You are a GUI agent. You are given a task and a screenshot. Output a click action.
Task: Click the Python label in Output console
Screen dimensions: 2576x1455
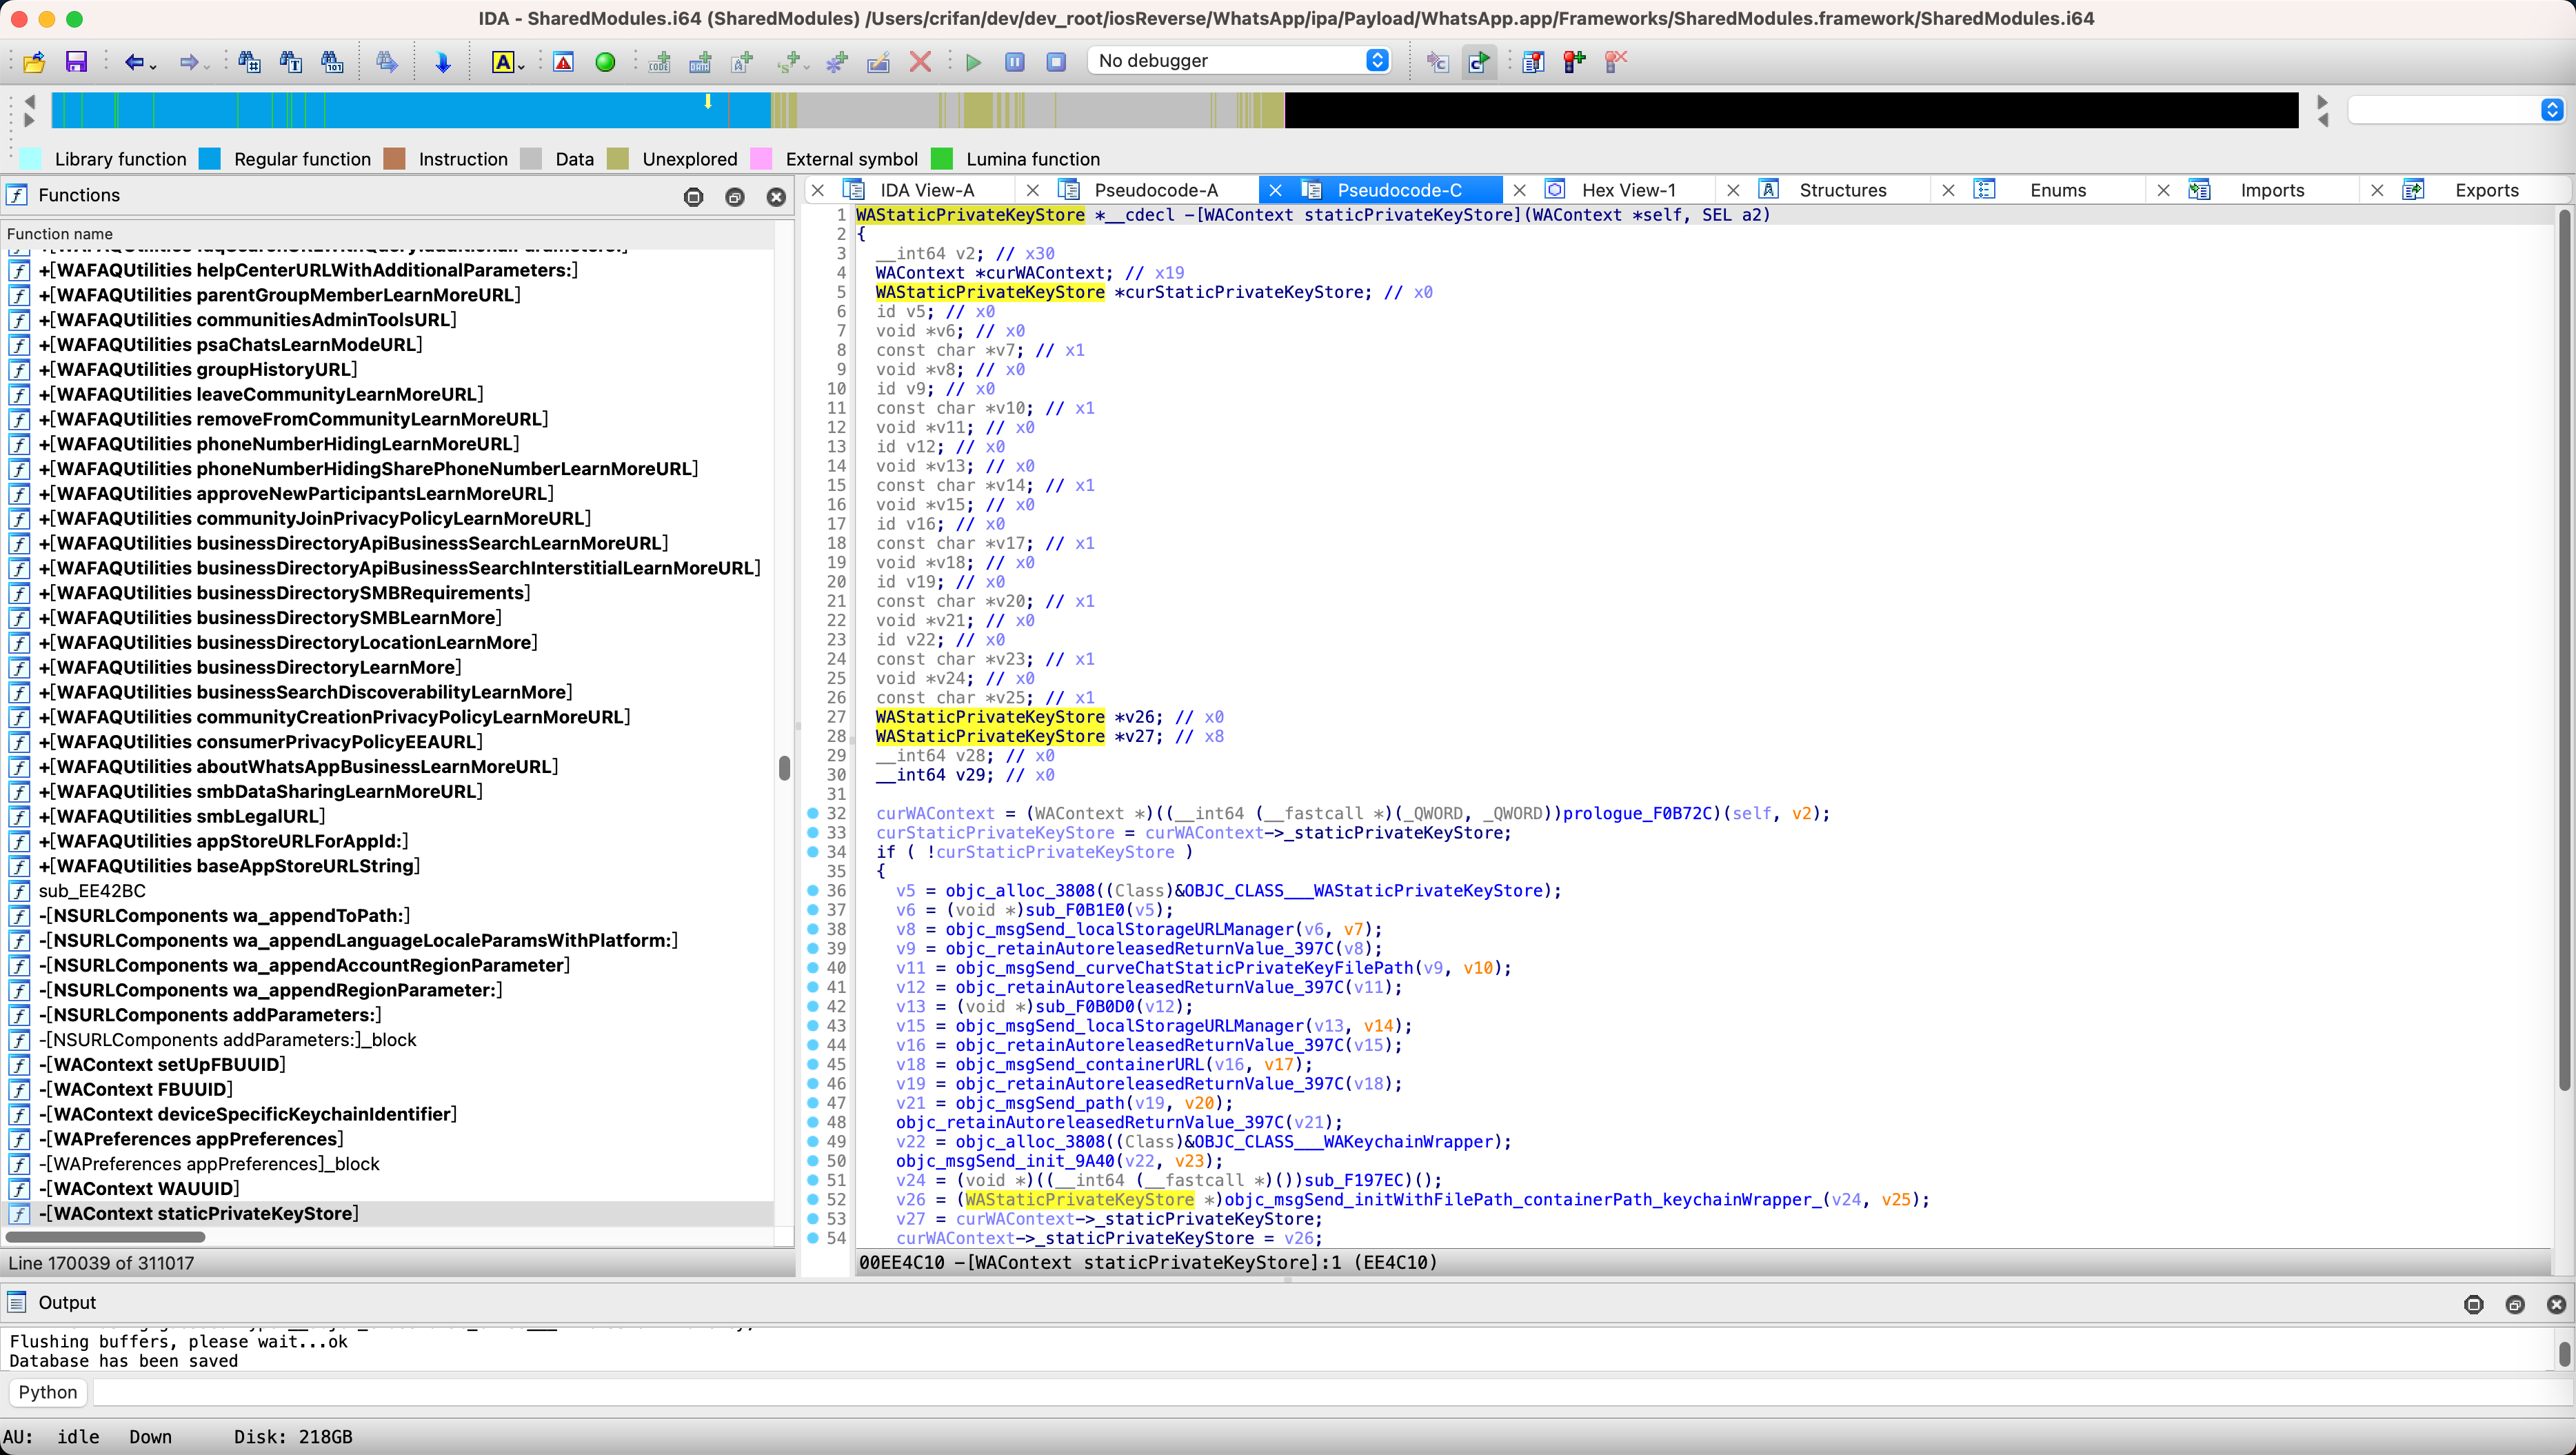47,1392
